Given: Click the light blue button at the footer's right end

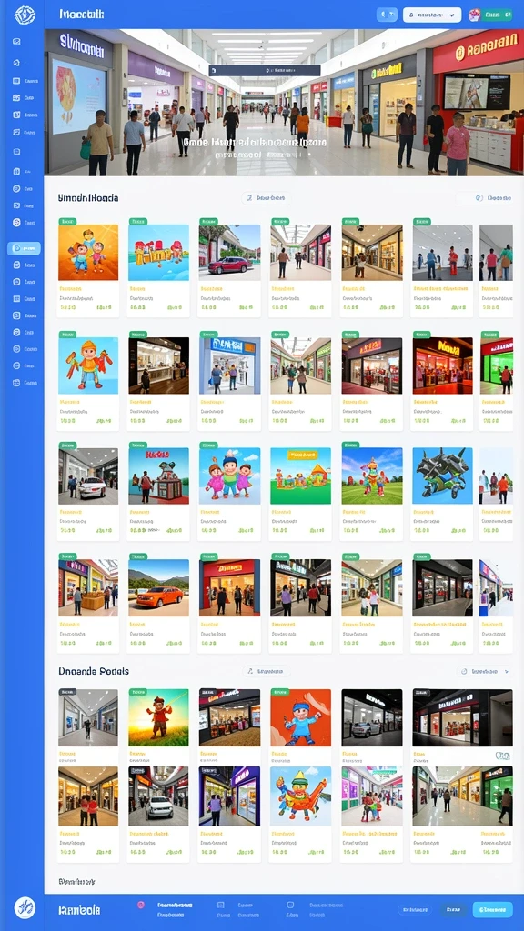Looking at the screenshot, I should point(492,909).
